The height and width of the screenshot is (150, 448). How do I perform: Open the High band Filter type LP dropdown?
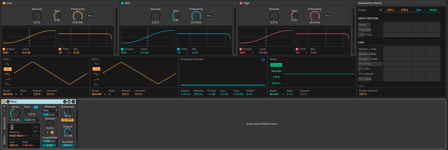(302, 53)
